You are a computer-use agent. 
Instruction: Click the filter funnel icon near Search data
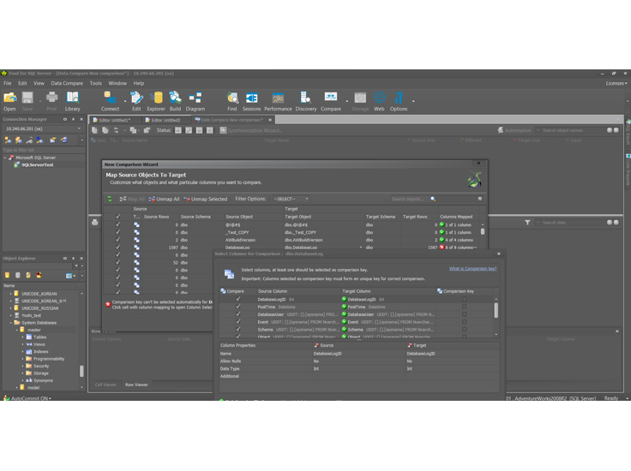coord(527,223)
